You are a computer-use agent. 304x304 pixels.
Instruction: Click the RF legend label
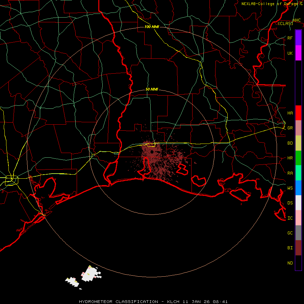290,38
